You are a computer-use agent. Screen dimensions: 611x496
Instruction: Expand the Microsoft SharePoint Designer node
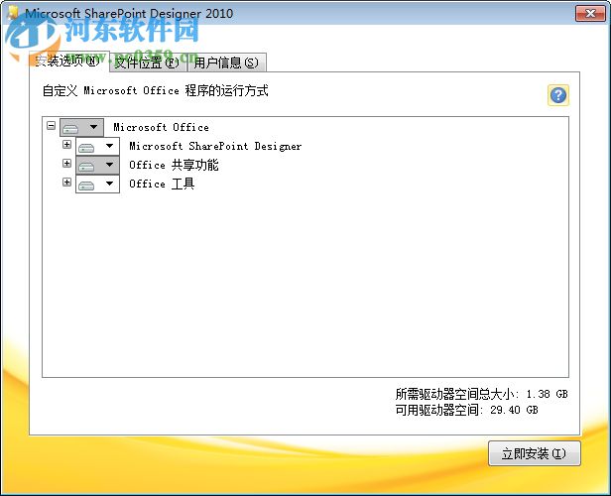click(x=66, y=145)
